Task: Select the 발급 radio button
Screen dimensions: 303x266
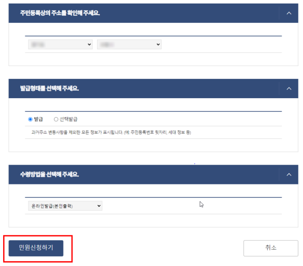Action: pyautogui.click(x=30, y=119)
